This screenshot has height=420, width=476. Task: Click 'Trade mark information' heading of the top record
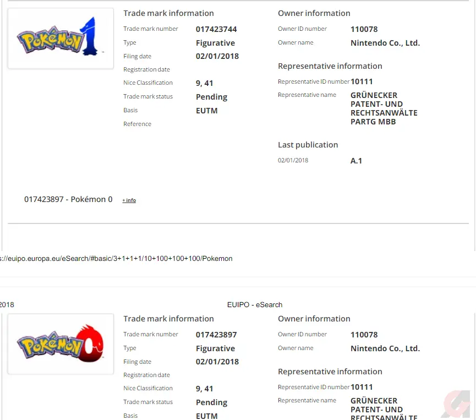pyautogui.click(x=168, y=13)
